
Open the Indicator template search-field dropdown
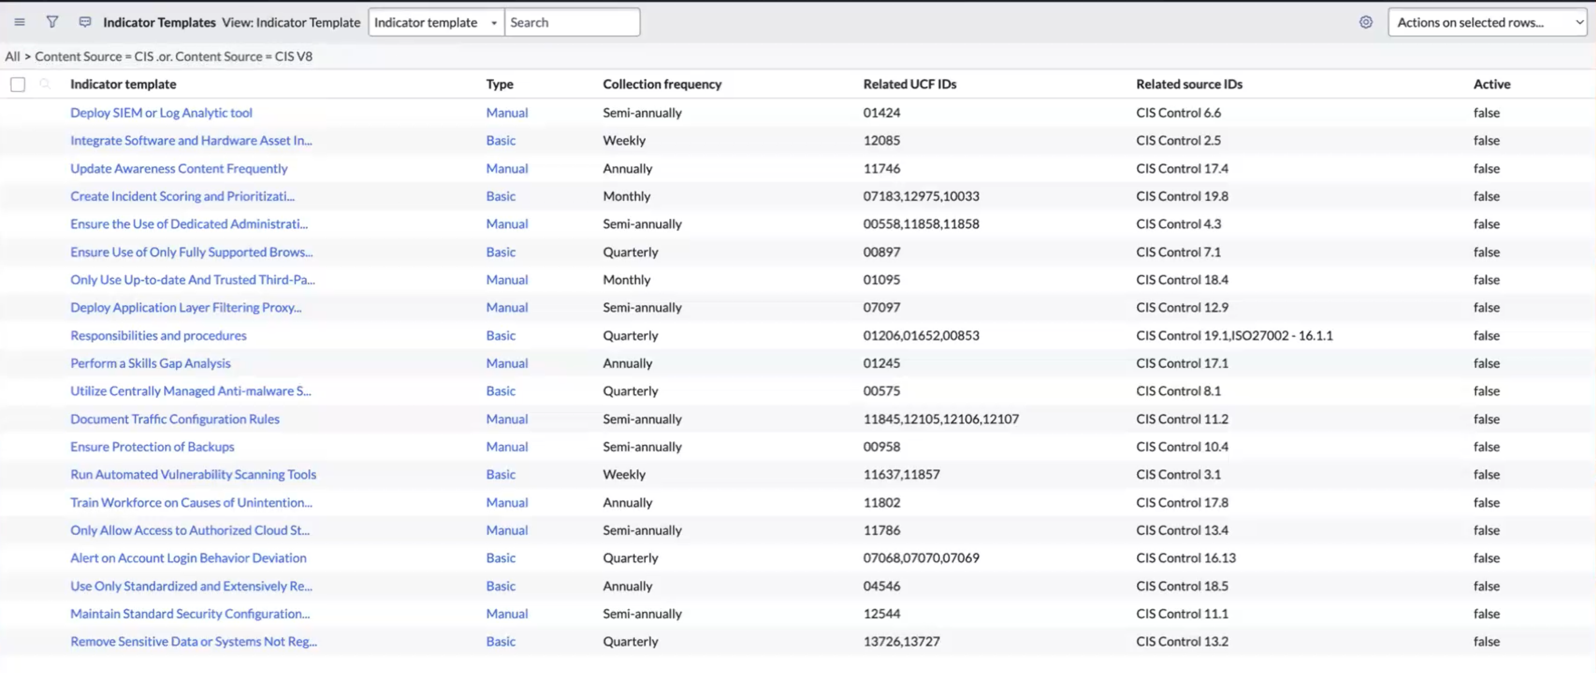tap(436, 22)
